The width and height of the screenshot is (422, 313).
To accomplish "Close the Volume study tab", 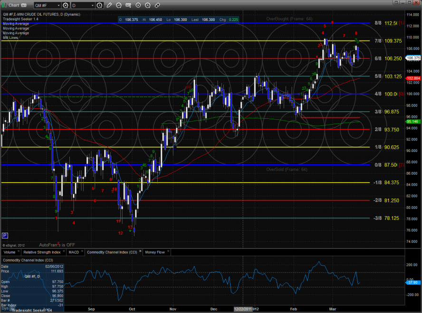I will (x=18, y=252).
